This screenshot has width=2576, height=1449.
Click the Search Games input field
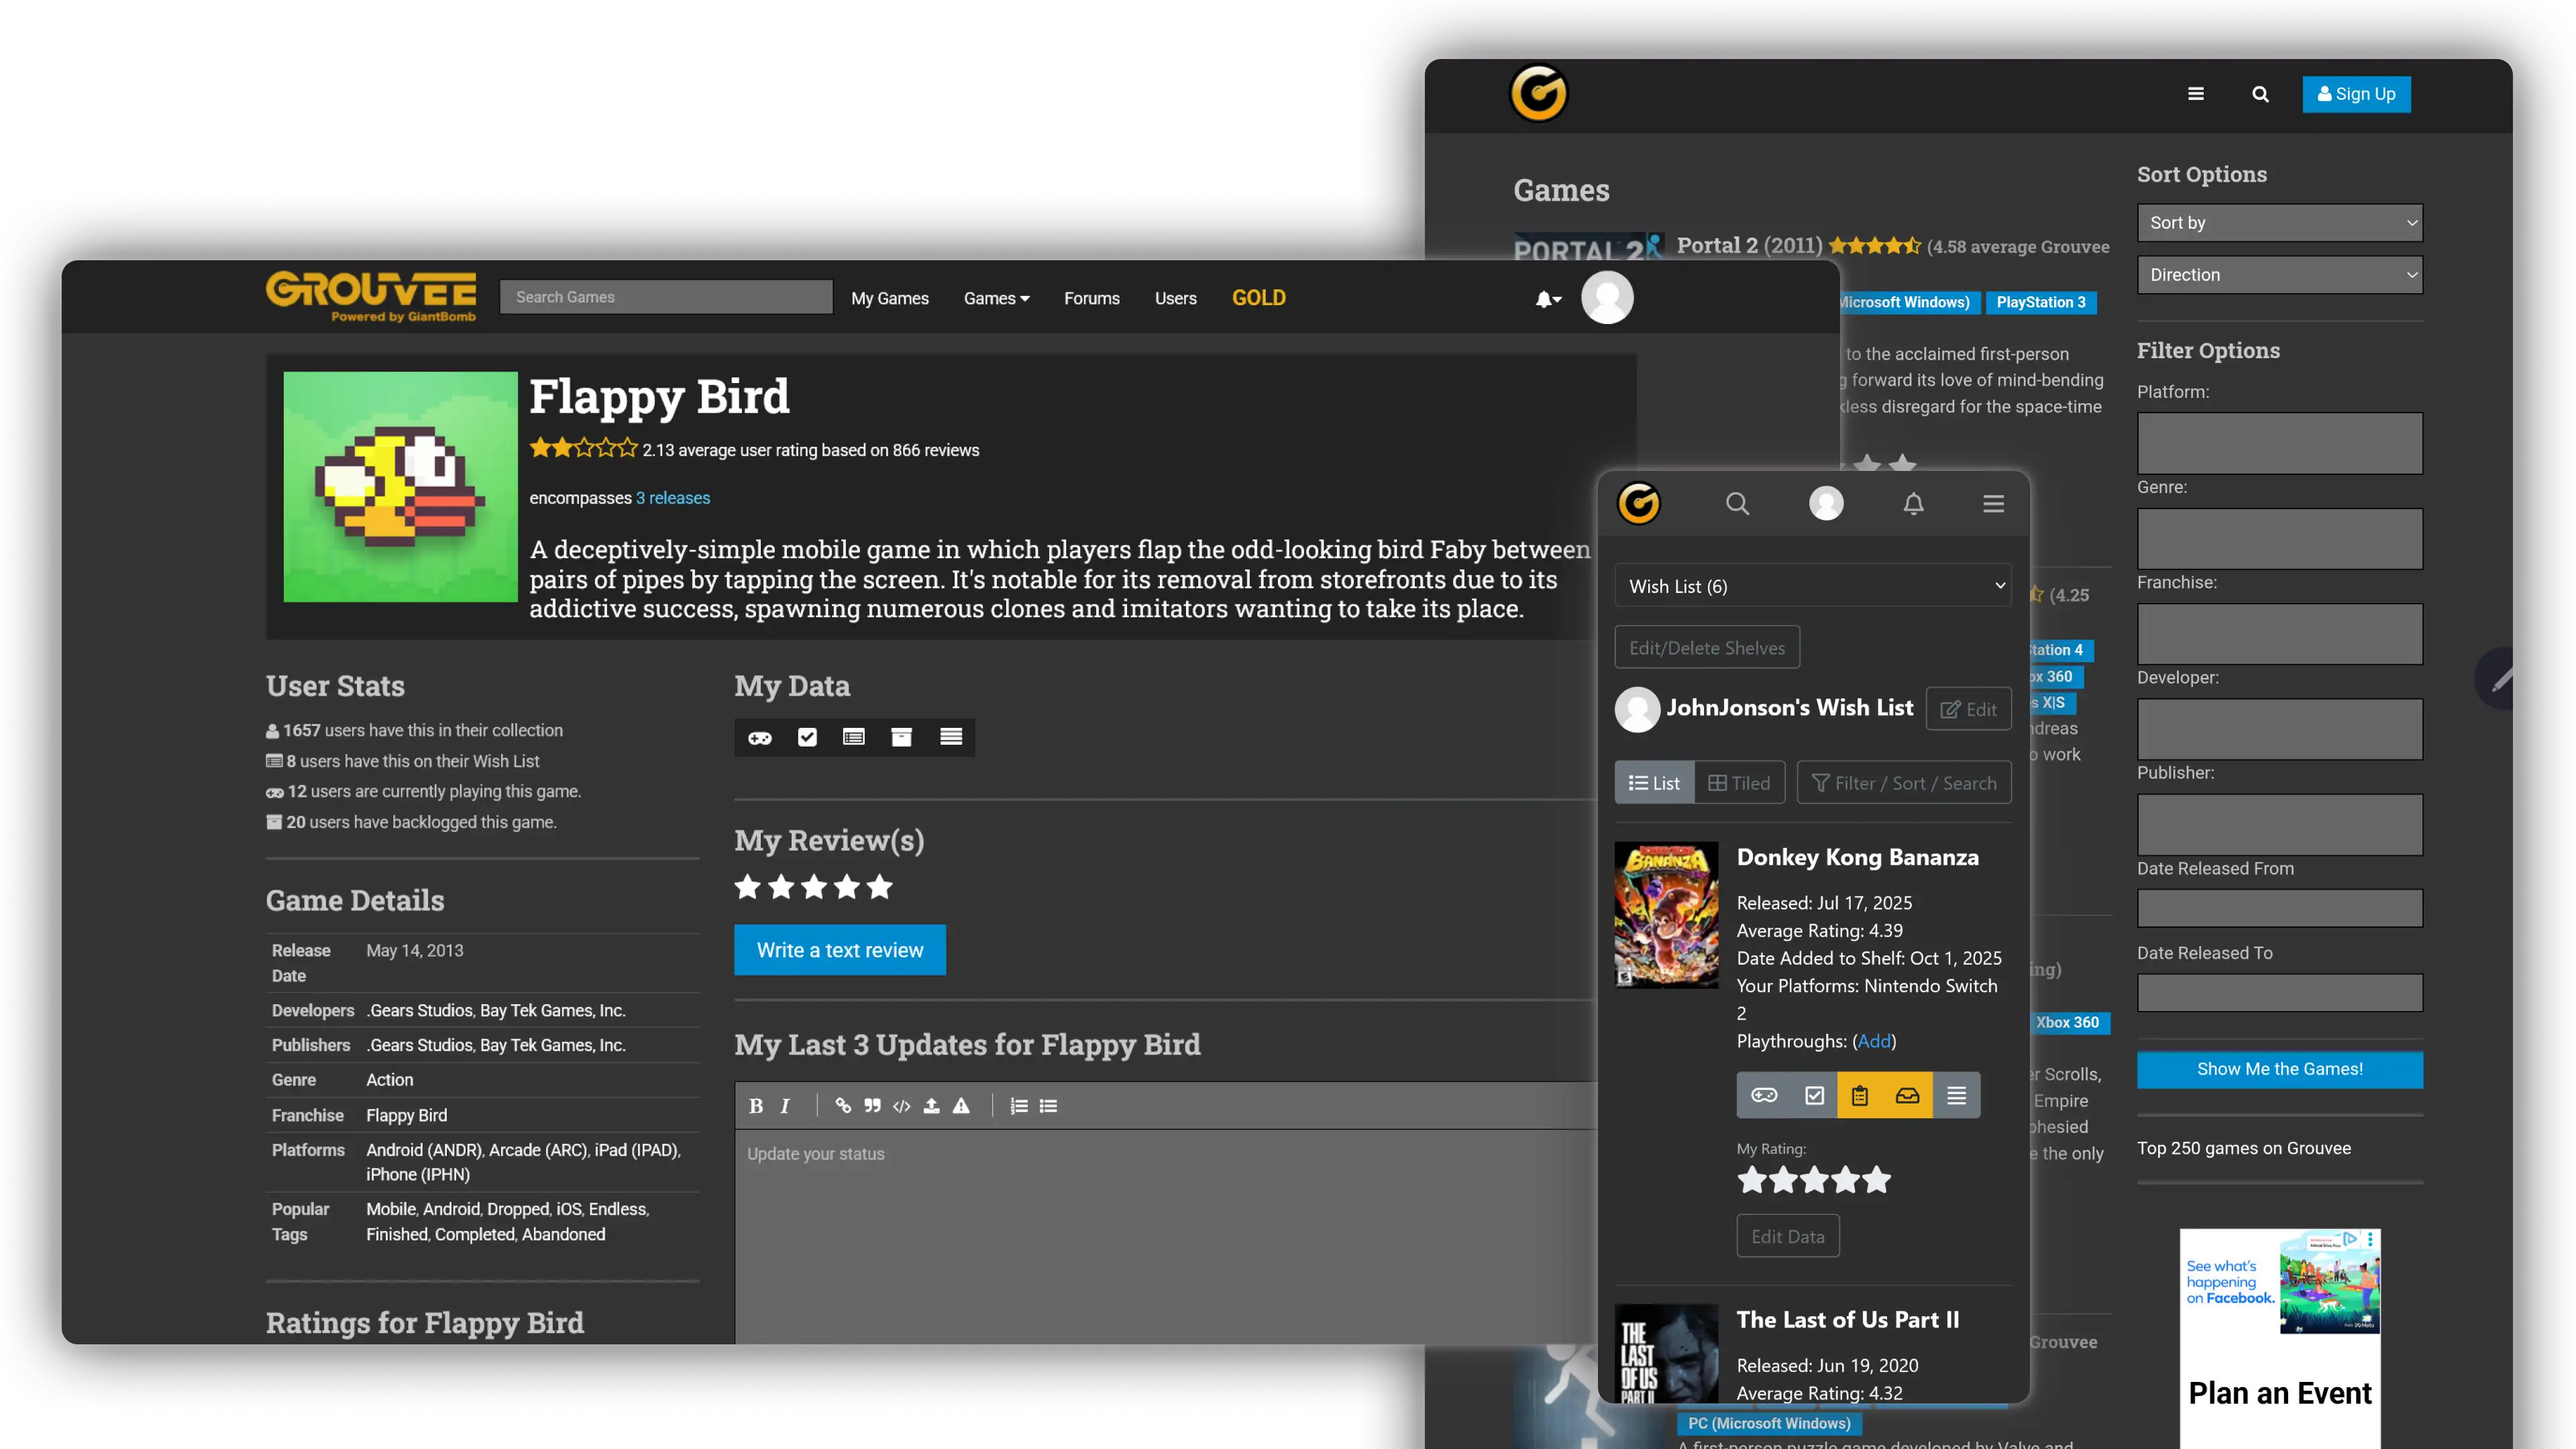click(x=666, y=297)
